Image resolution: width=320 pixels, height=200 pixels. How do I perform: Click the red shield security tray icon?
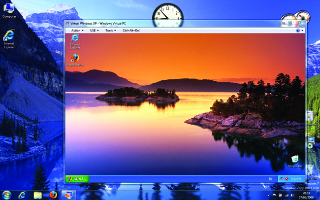point(287,179)
